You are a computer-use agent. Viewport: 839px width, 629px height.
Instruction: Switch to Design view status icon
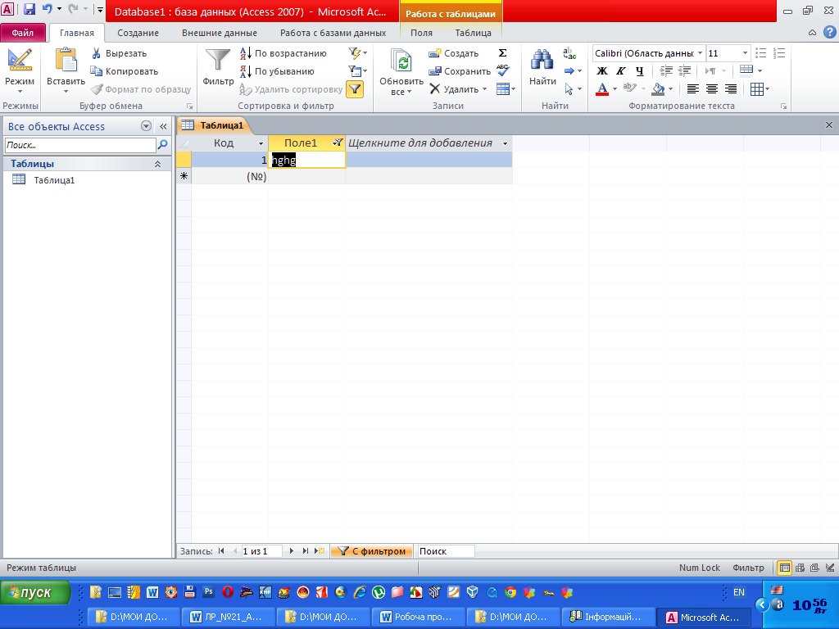click(830, 568)
